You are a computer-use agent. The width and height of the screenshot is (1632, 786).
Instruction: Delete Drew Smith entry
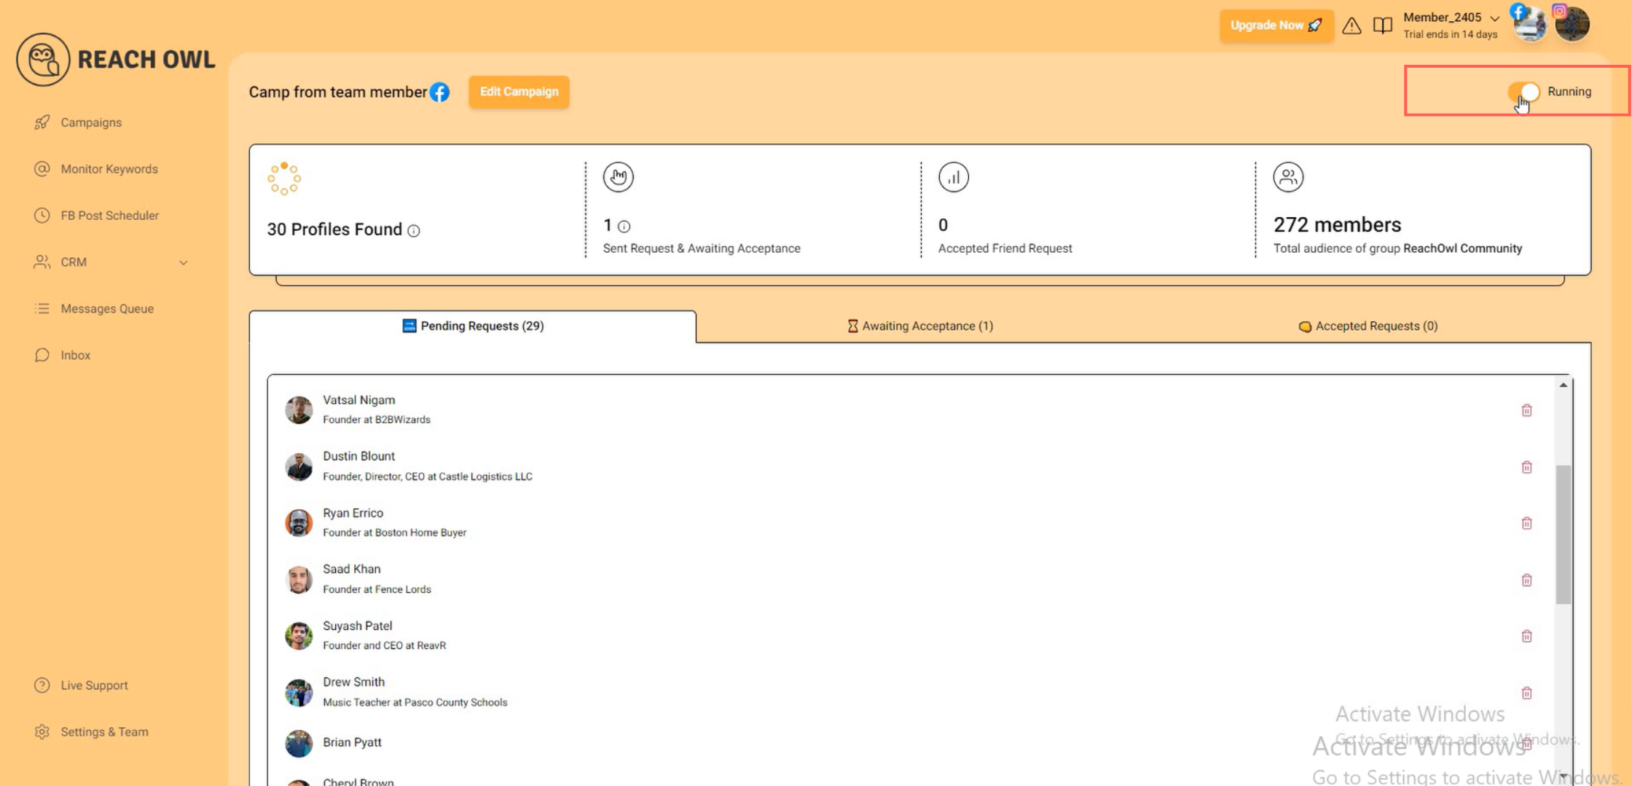point(1526,693)
